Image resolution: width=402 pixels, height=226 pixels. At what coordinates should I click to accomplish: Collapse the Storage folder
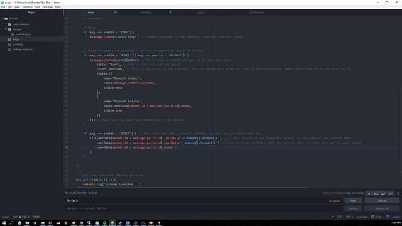click(6, 30)
